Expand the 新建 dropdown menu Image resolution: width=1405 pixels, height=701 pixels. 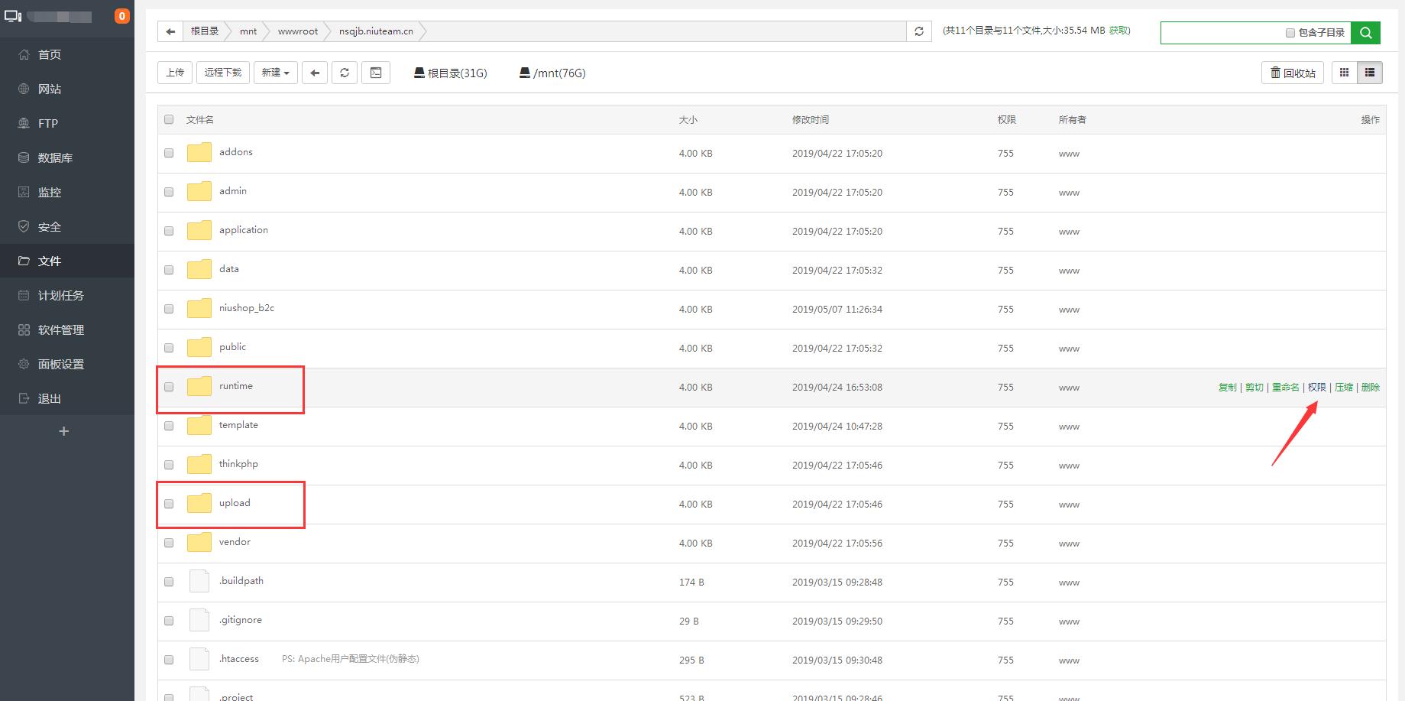(275, 73)
